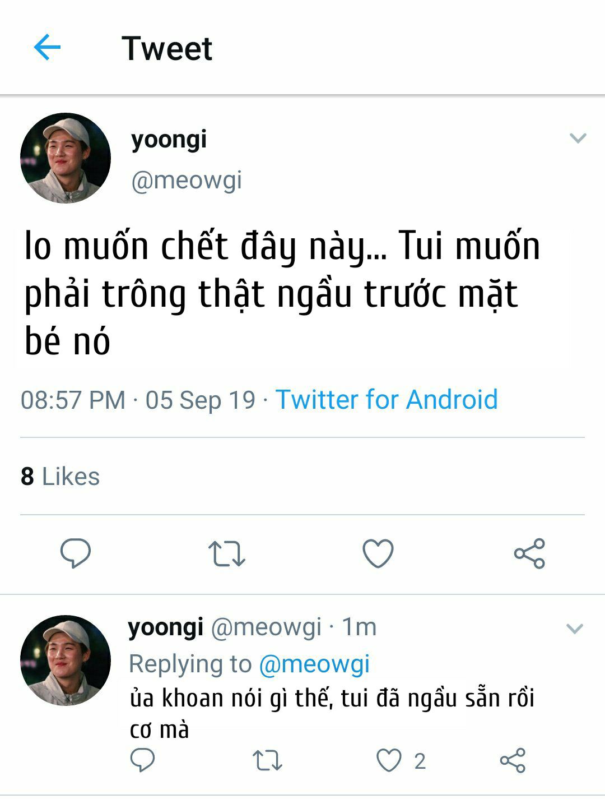Screen dimensions: 605x799
Task: Retweet the self-reply tweet
Action: pyautogui.click(x=267, y=761)
